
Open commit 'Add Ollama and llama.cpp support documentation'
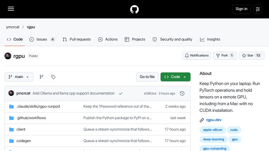tap(74, 93)
